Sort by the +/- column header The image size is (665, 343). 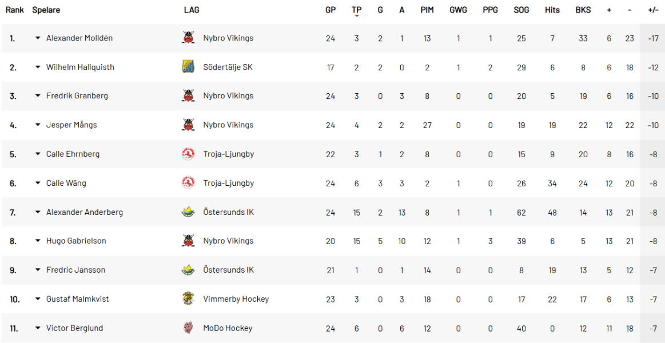click(x=653, y=10)
